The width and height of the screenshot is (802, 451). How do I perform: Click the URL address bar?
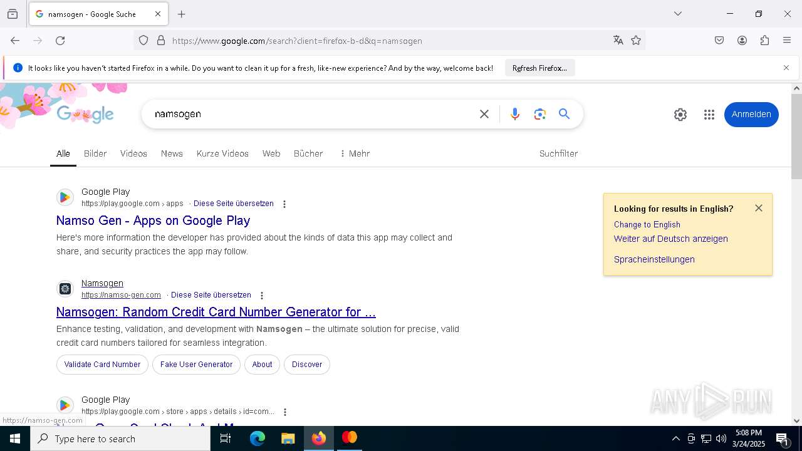point(388,41)
